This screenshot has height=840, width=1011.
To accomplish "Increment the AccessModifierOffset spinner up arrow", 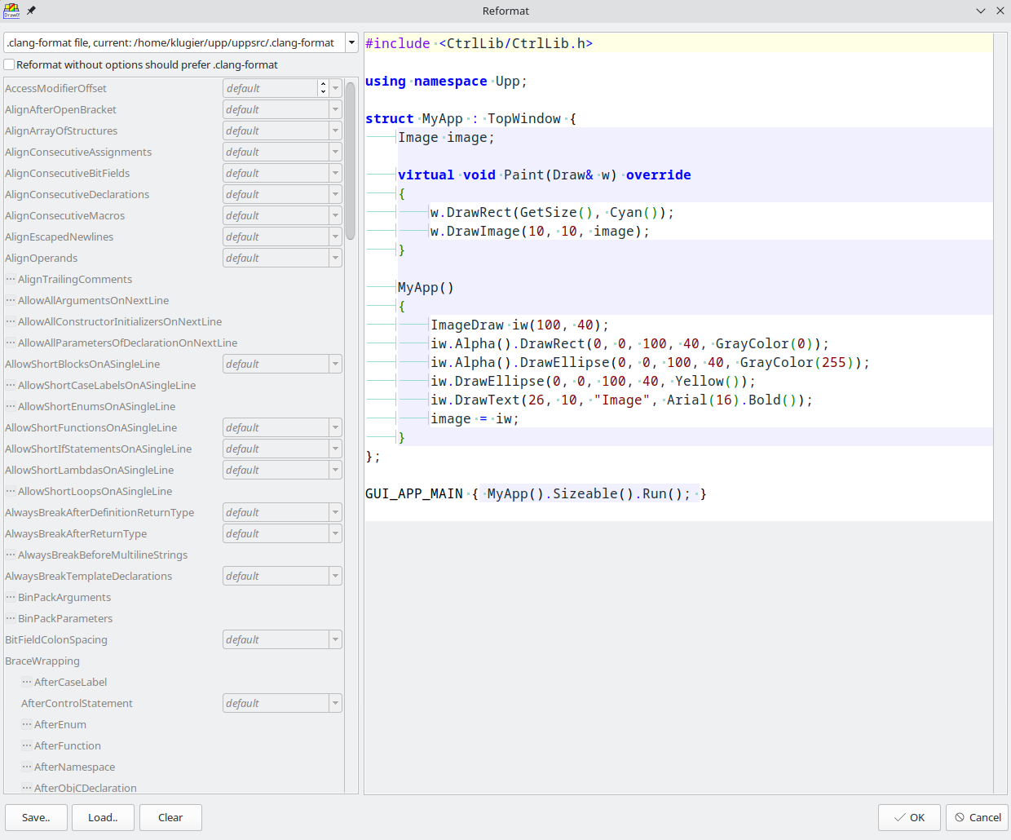I will point(323,85).
